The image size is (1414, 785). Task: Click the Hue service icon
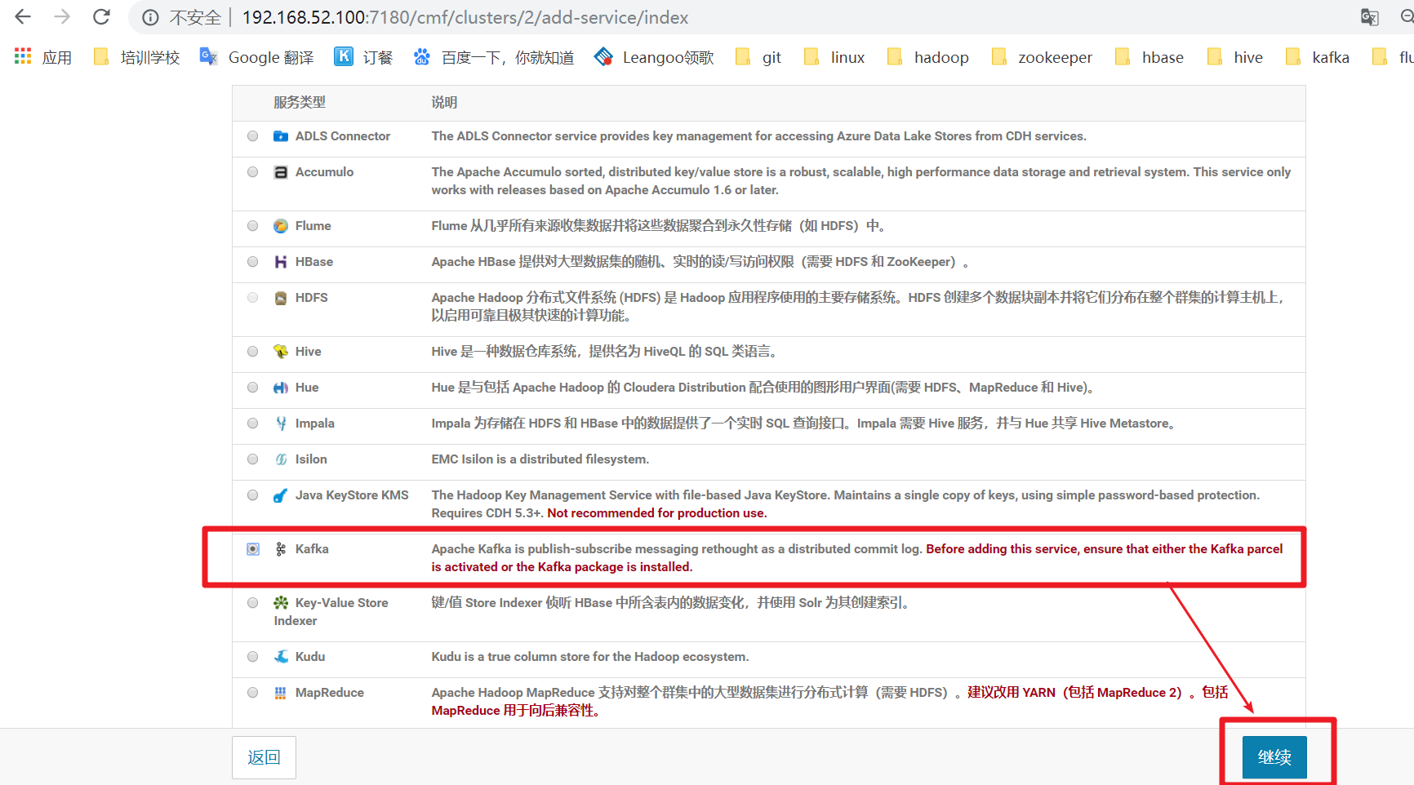point(281,388)
